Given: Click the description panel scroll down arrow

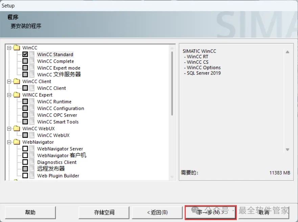Looking at the screenshot, I should 288,150.
